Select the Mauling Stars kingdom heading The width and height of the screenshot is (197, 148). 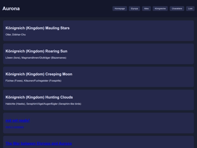[38, 28]
